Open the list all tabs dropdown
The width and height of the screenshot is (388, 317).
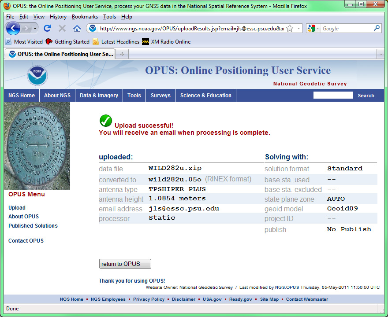point(381,54)
